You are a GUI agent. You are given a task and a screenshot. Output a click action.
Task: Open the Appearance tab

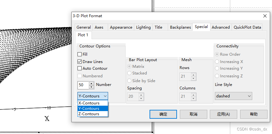pos(121,27)
